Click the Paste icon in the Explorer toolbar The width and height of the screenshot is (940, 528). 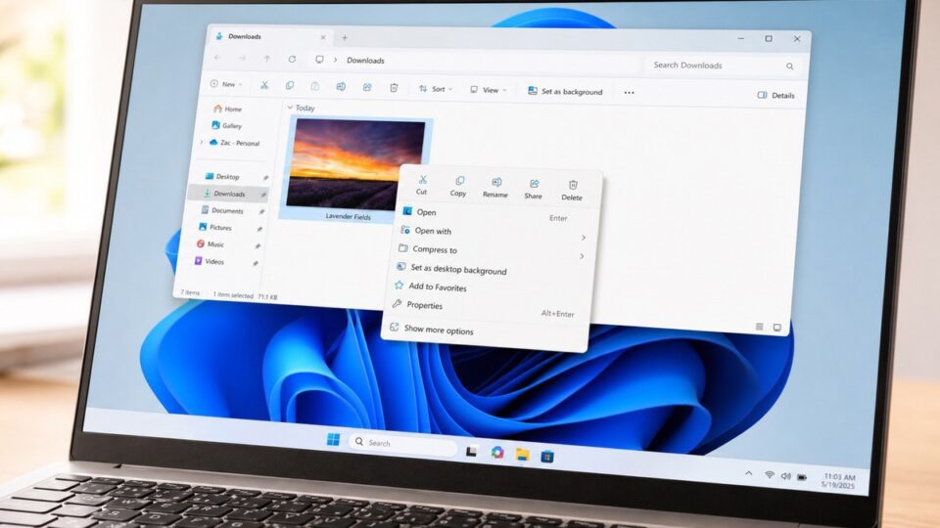pyautogui.click(x=314, y=86)
